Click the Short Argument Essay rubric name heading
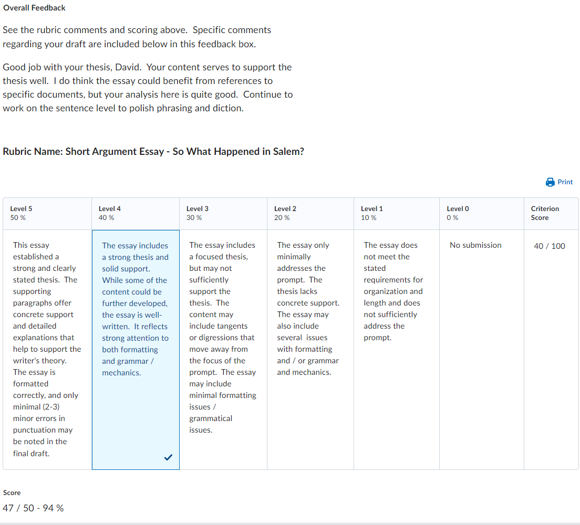 (152, 151)
